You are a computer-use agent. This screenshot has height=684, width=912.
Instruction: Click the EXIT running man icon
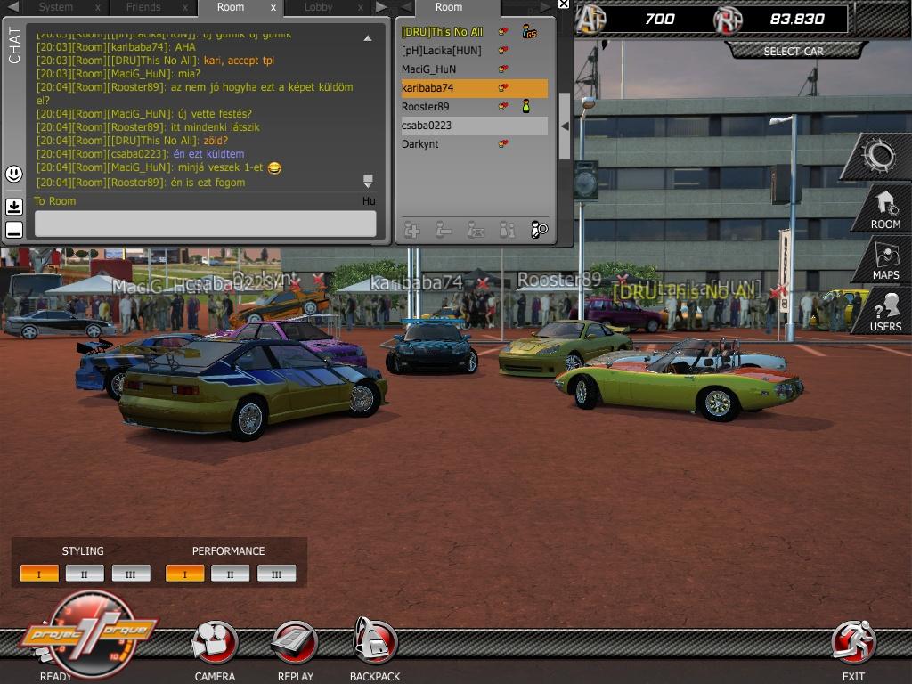853,643
